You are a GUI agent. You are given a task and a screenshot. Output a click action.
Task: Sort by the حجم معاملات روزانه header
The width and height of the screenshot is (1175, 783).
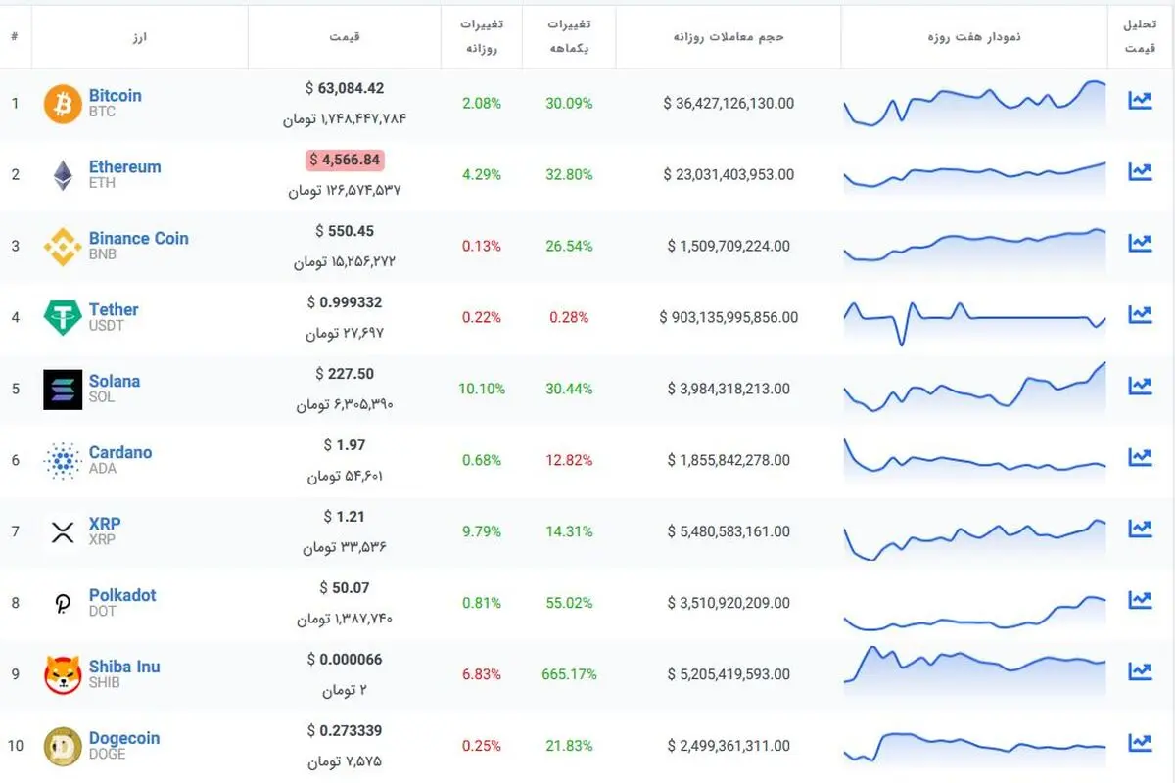(728, 37)
